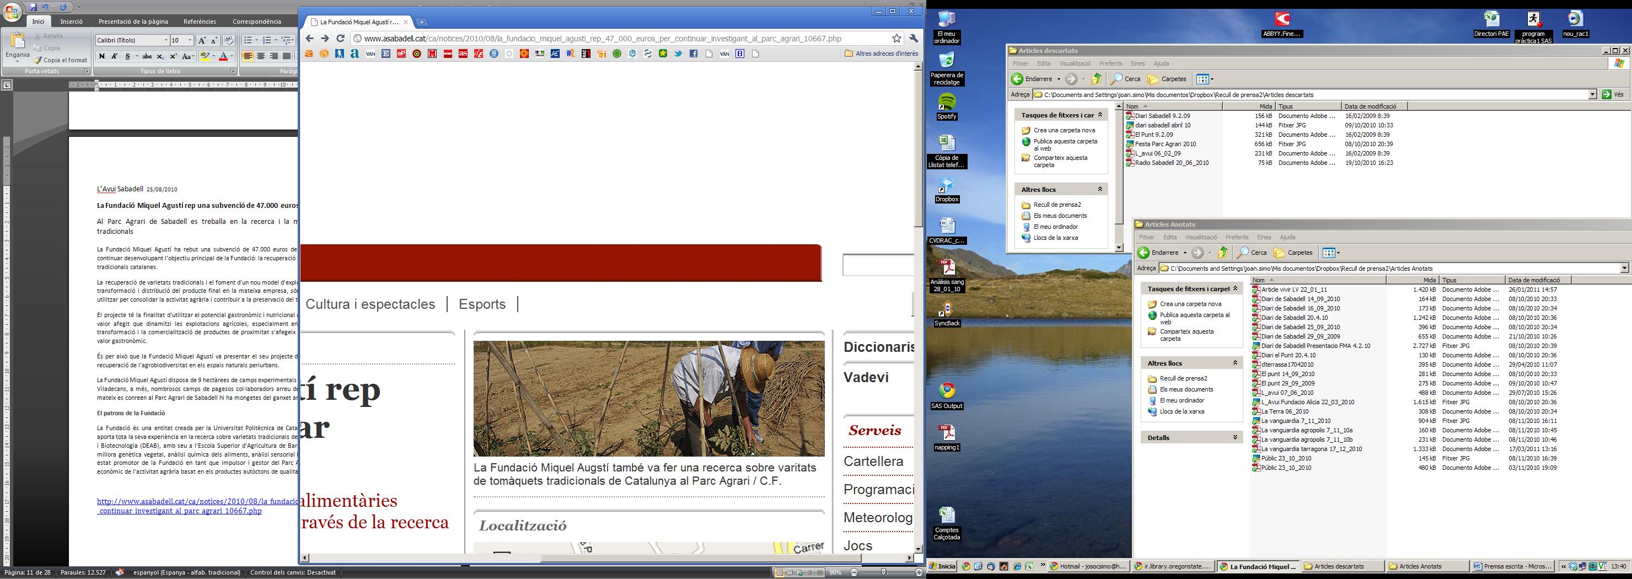The width and height of the screenshot is (1632, 579).
Task: Switch to the Inserció ribbon tab
Action: pos(71,22)
